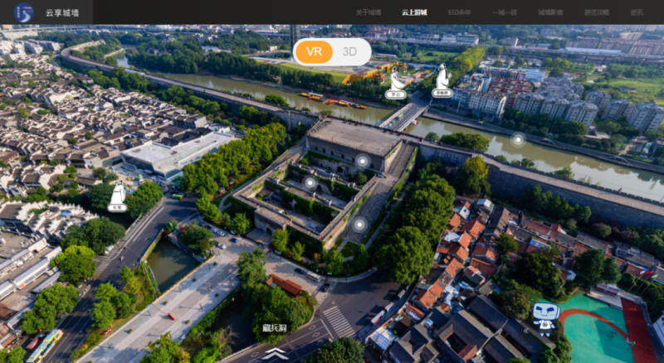Go forward via 藏兵洞 navigation arrow

tap(275, 352)
